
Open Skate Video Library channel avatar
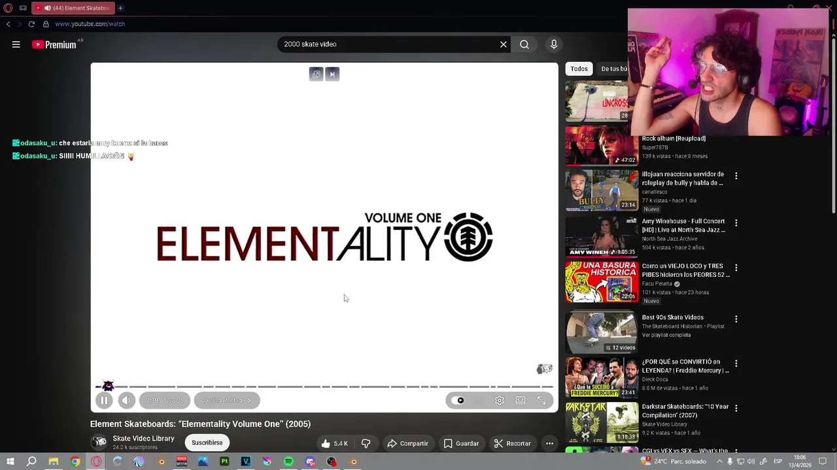tap(99, 442)
